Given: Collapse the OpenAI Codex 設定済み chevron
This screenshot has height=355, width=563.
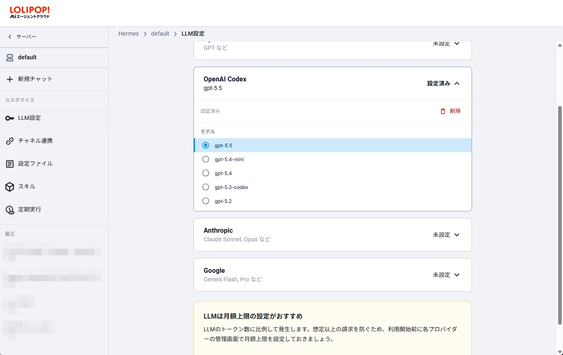Looking at the screenshot, I should (457, 83).
